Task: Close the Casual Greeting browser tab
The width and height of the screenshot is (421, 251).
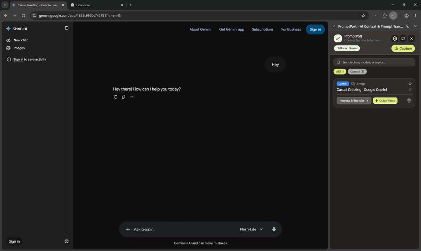Action: (x=63, y=5)
